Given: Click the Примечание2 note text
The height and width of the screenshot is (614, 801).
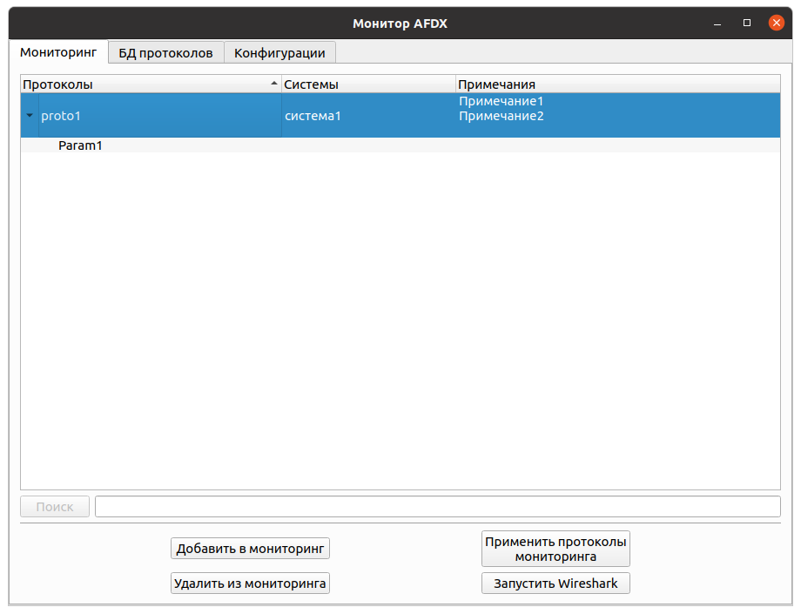Looking at the screenshot, I should point(501,116).
